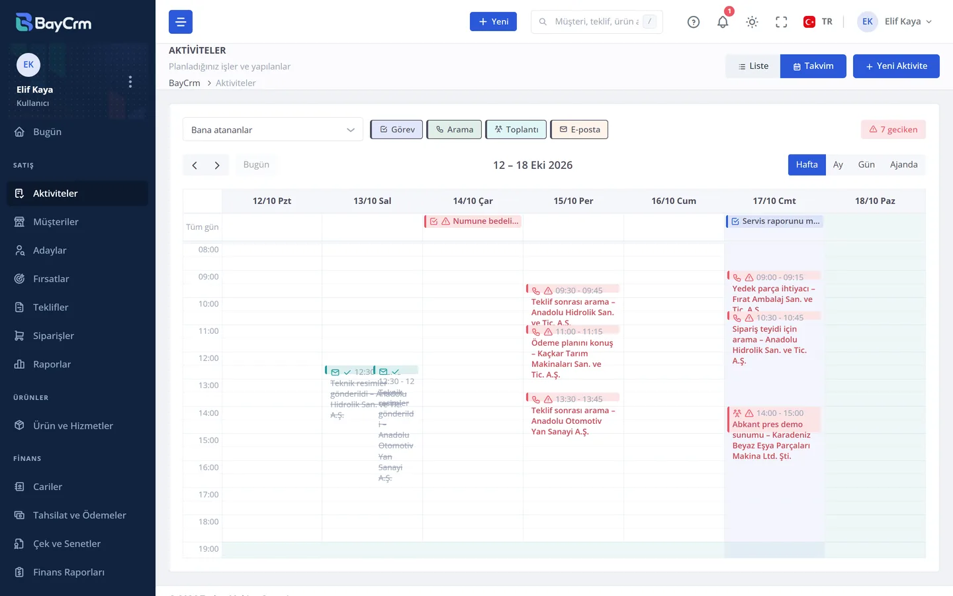The width and height of the screenshot is (953, 596).
Task: Toggle the sidebar hamburger menu button
Action: (x=181, y=22)
